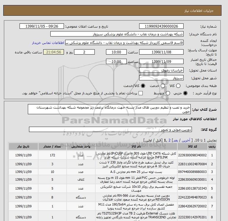Click product code 2239300098340002
The width and height of the screenshot is (228, 221).
(192, 155)
